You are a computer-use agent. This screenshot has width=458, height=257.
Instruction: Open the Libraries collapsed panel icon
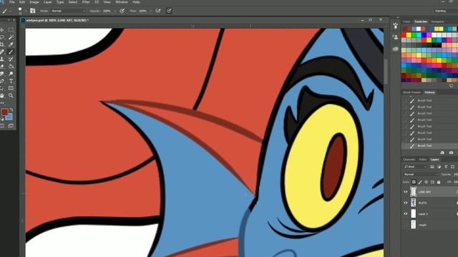click(395, 49)
